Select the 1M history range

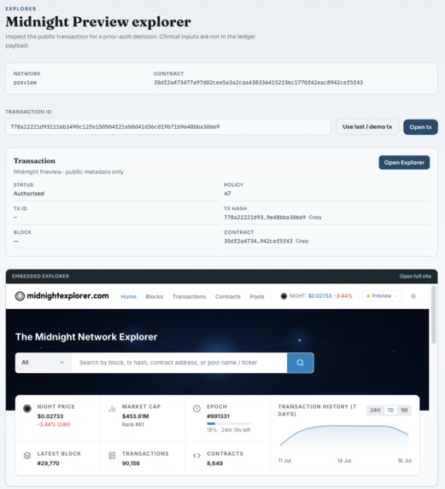[x=404, y=410]
